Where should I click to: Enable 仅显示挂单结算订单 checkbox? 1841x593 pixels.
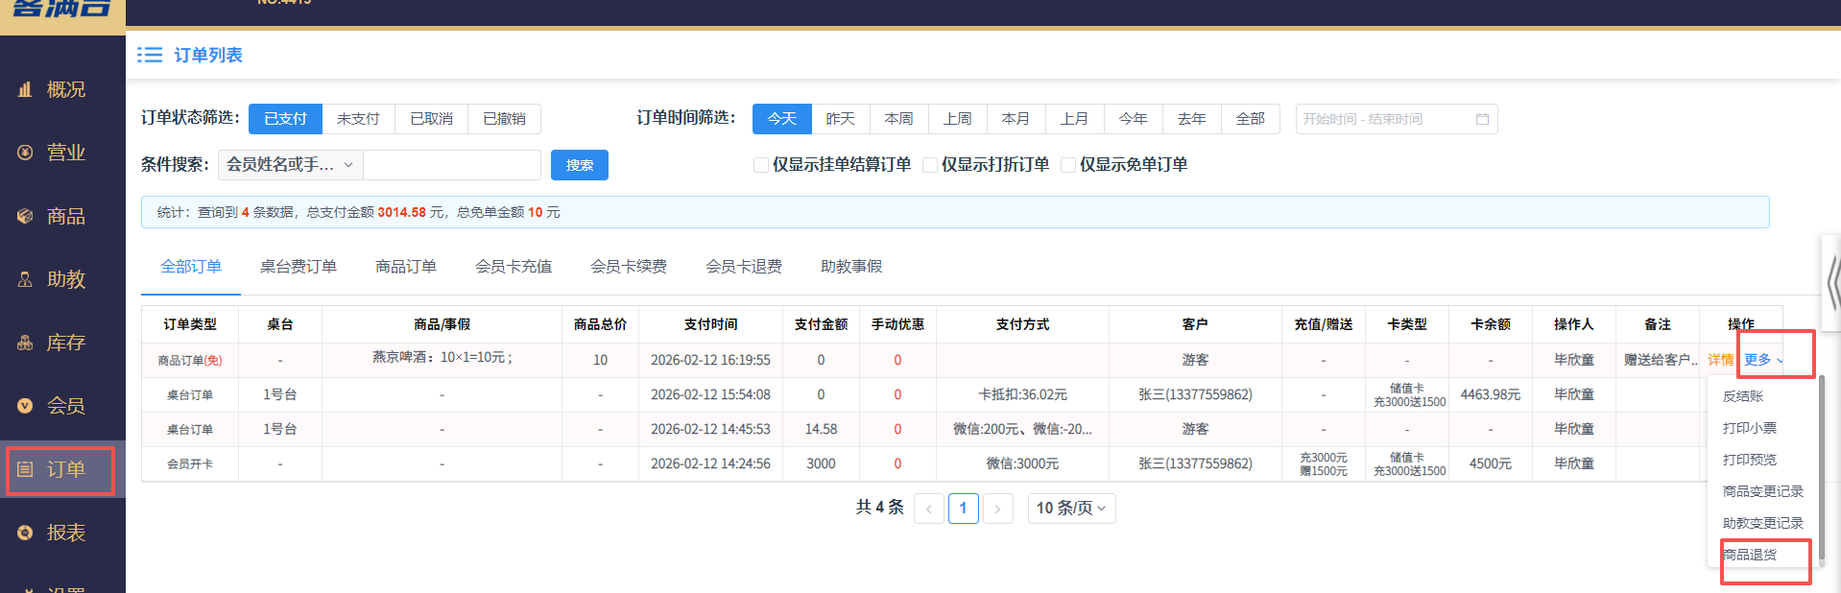tap(761, 165)
